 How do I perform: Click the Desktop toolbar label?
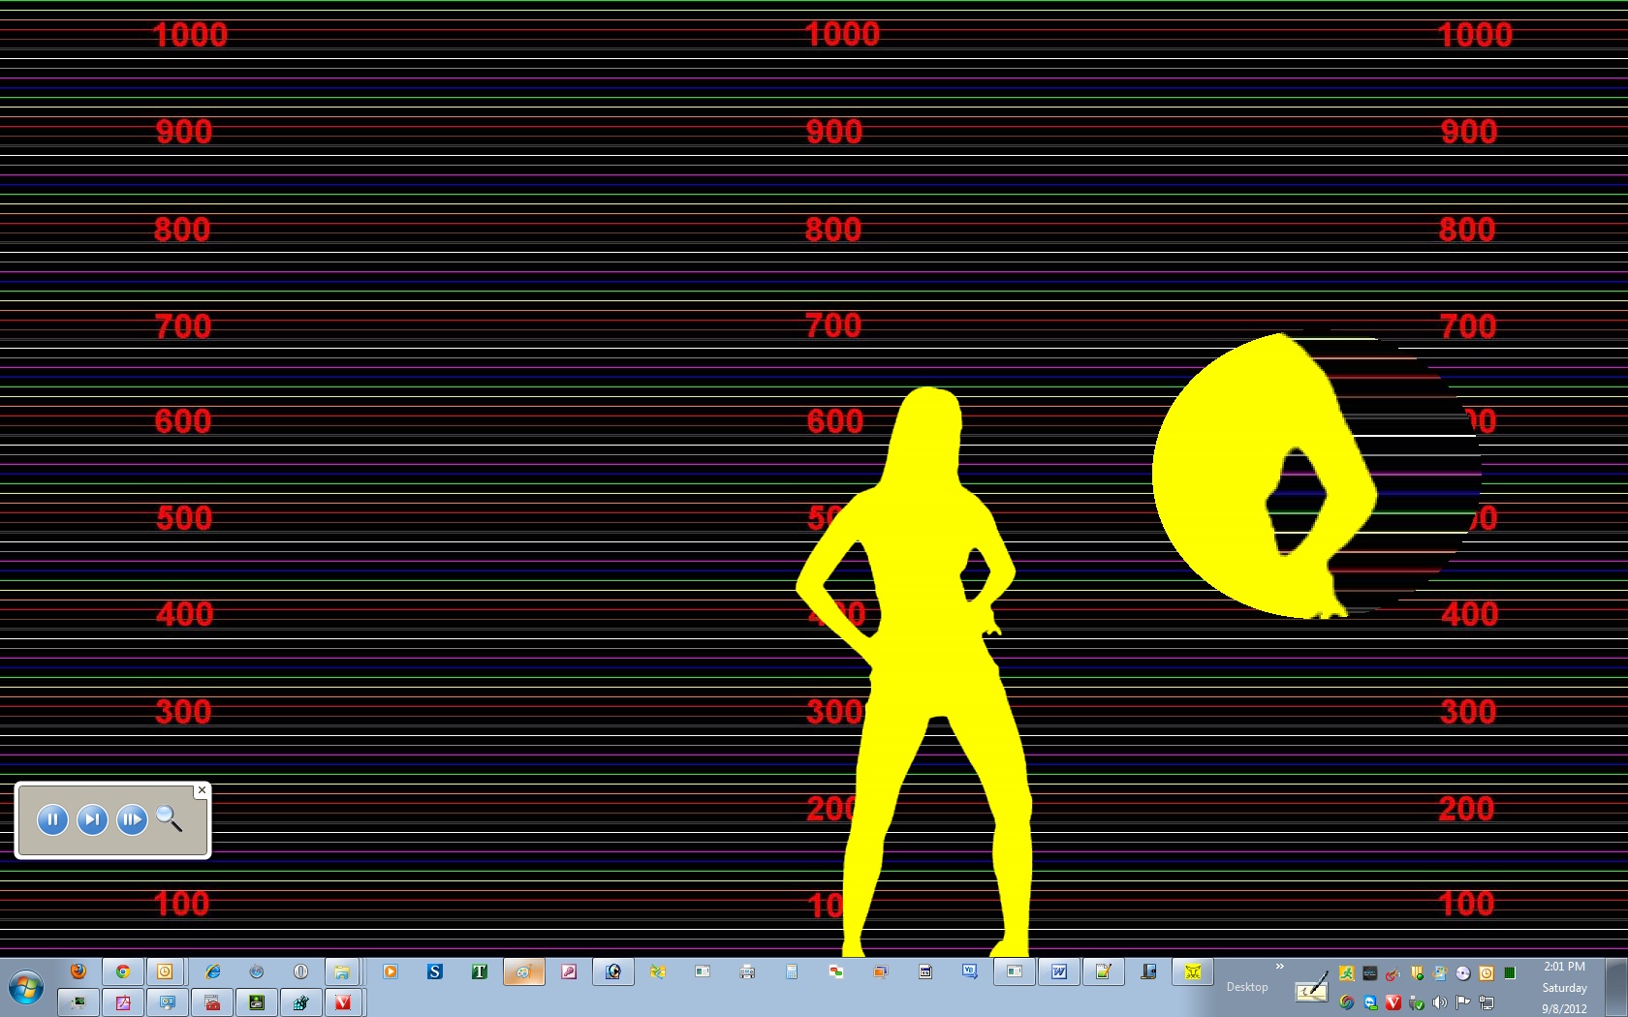coord(1247,987)
